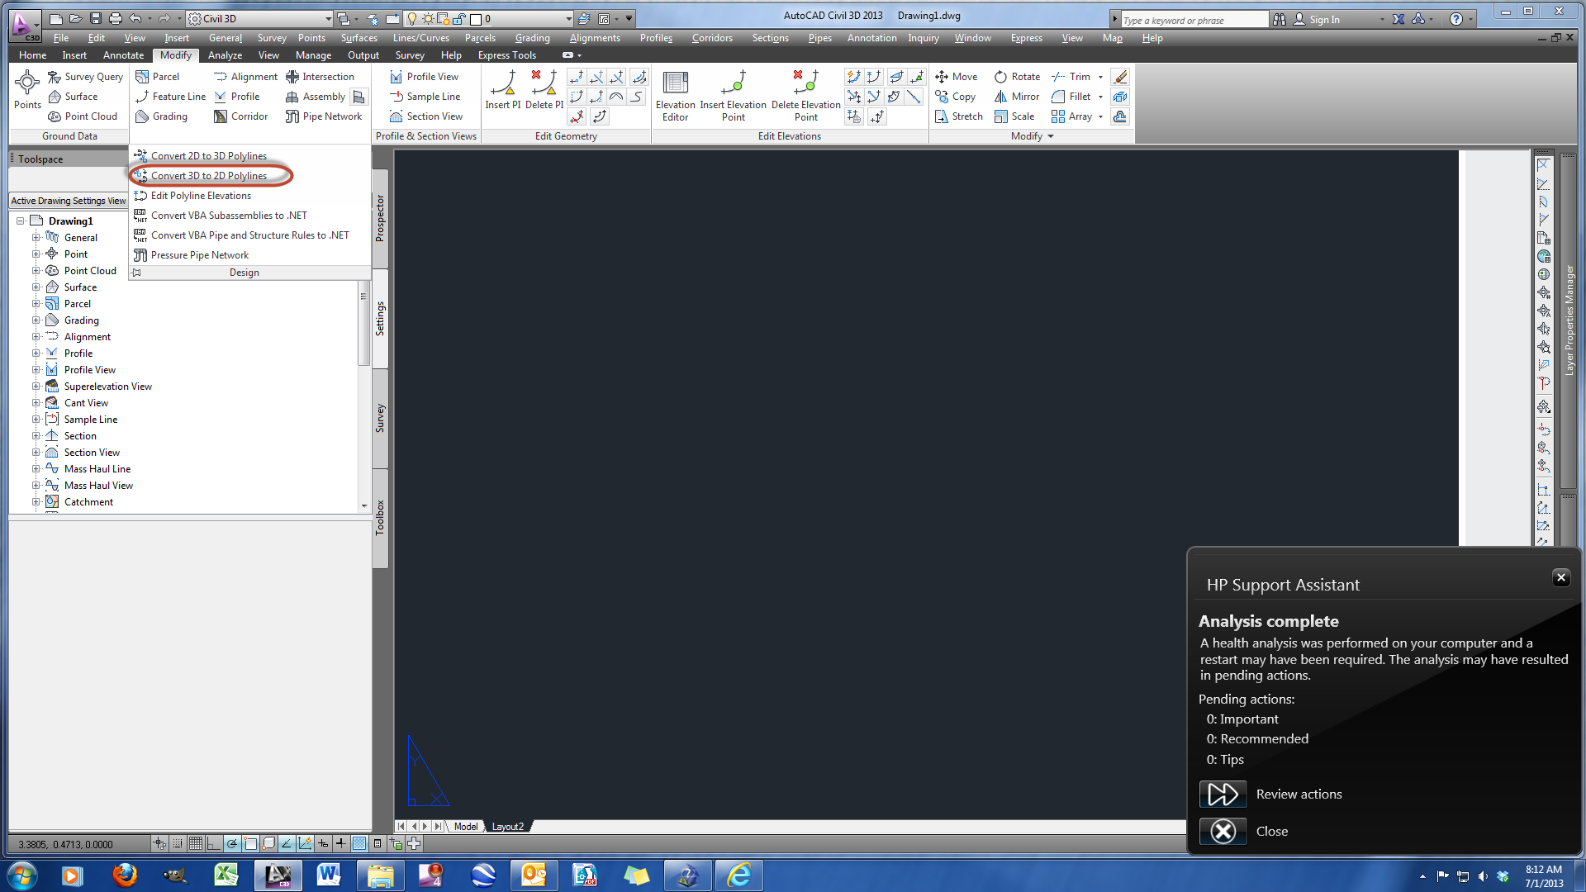Choose the Corridor tool in the ribbon
This screenshot has width=1586, height=892.
tap(240, 116)
